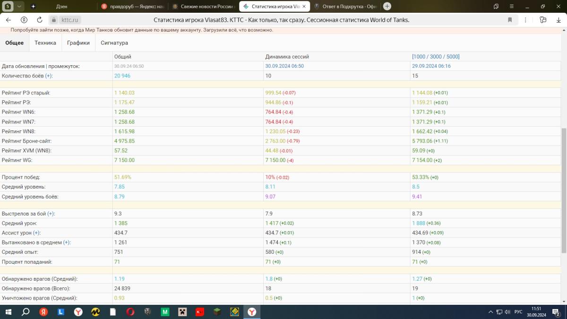Open a new tab with plus button
The width and height of the screenshot is (567, 319).
pyautogui.click(x=387, y=6)
